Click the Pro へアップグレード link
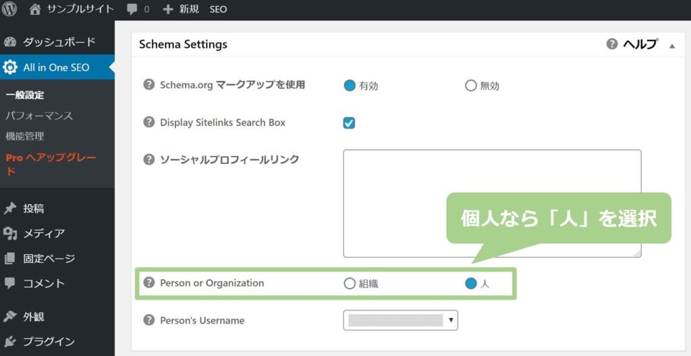 (x=51, y=164)
